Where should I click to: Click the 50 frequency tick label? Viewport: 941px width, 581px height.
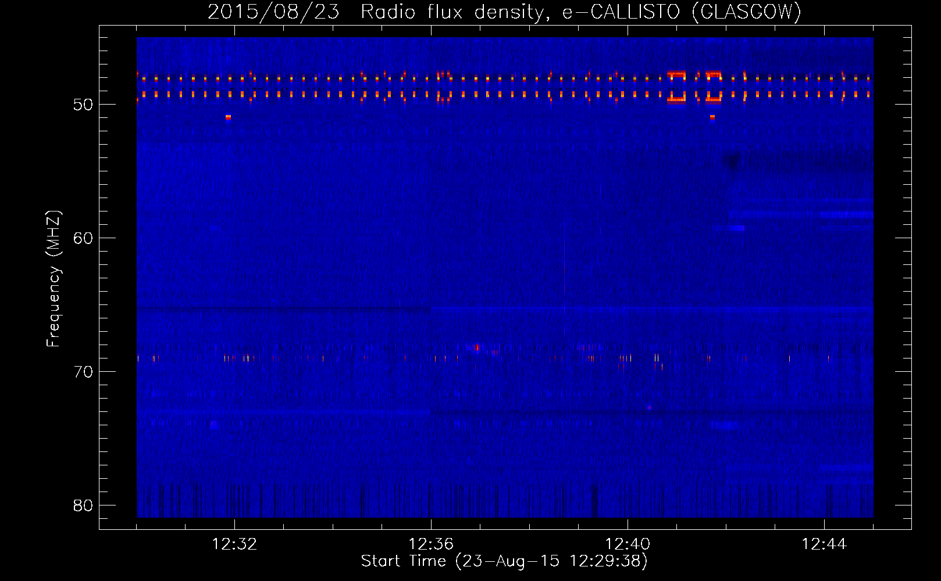pos(83,105)
